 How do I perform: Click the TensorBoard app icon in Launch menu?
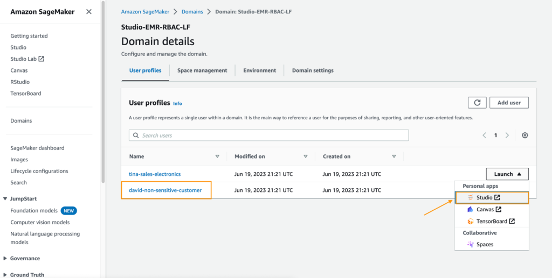(470, 222)
